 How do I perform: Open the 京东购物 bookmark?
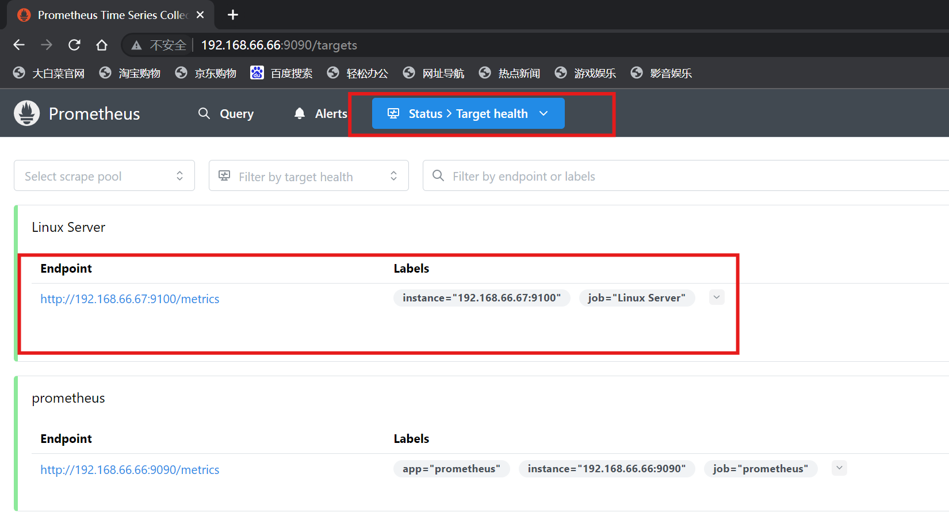206,73
